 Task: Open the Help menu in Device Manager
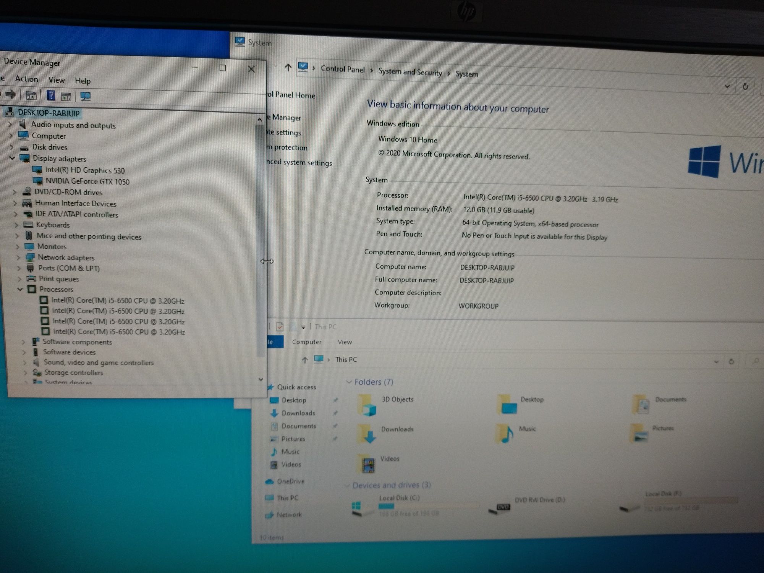83,81
